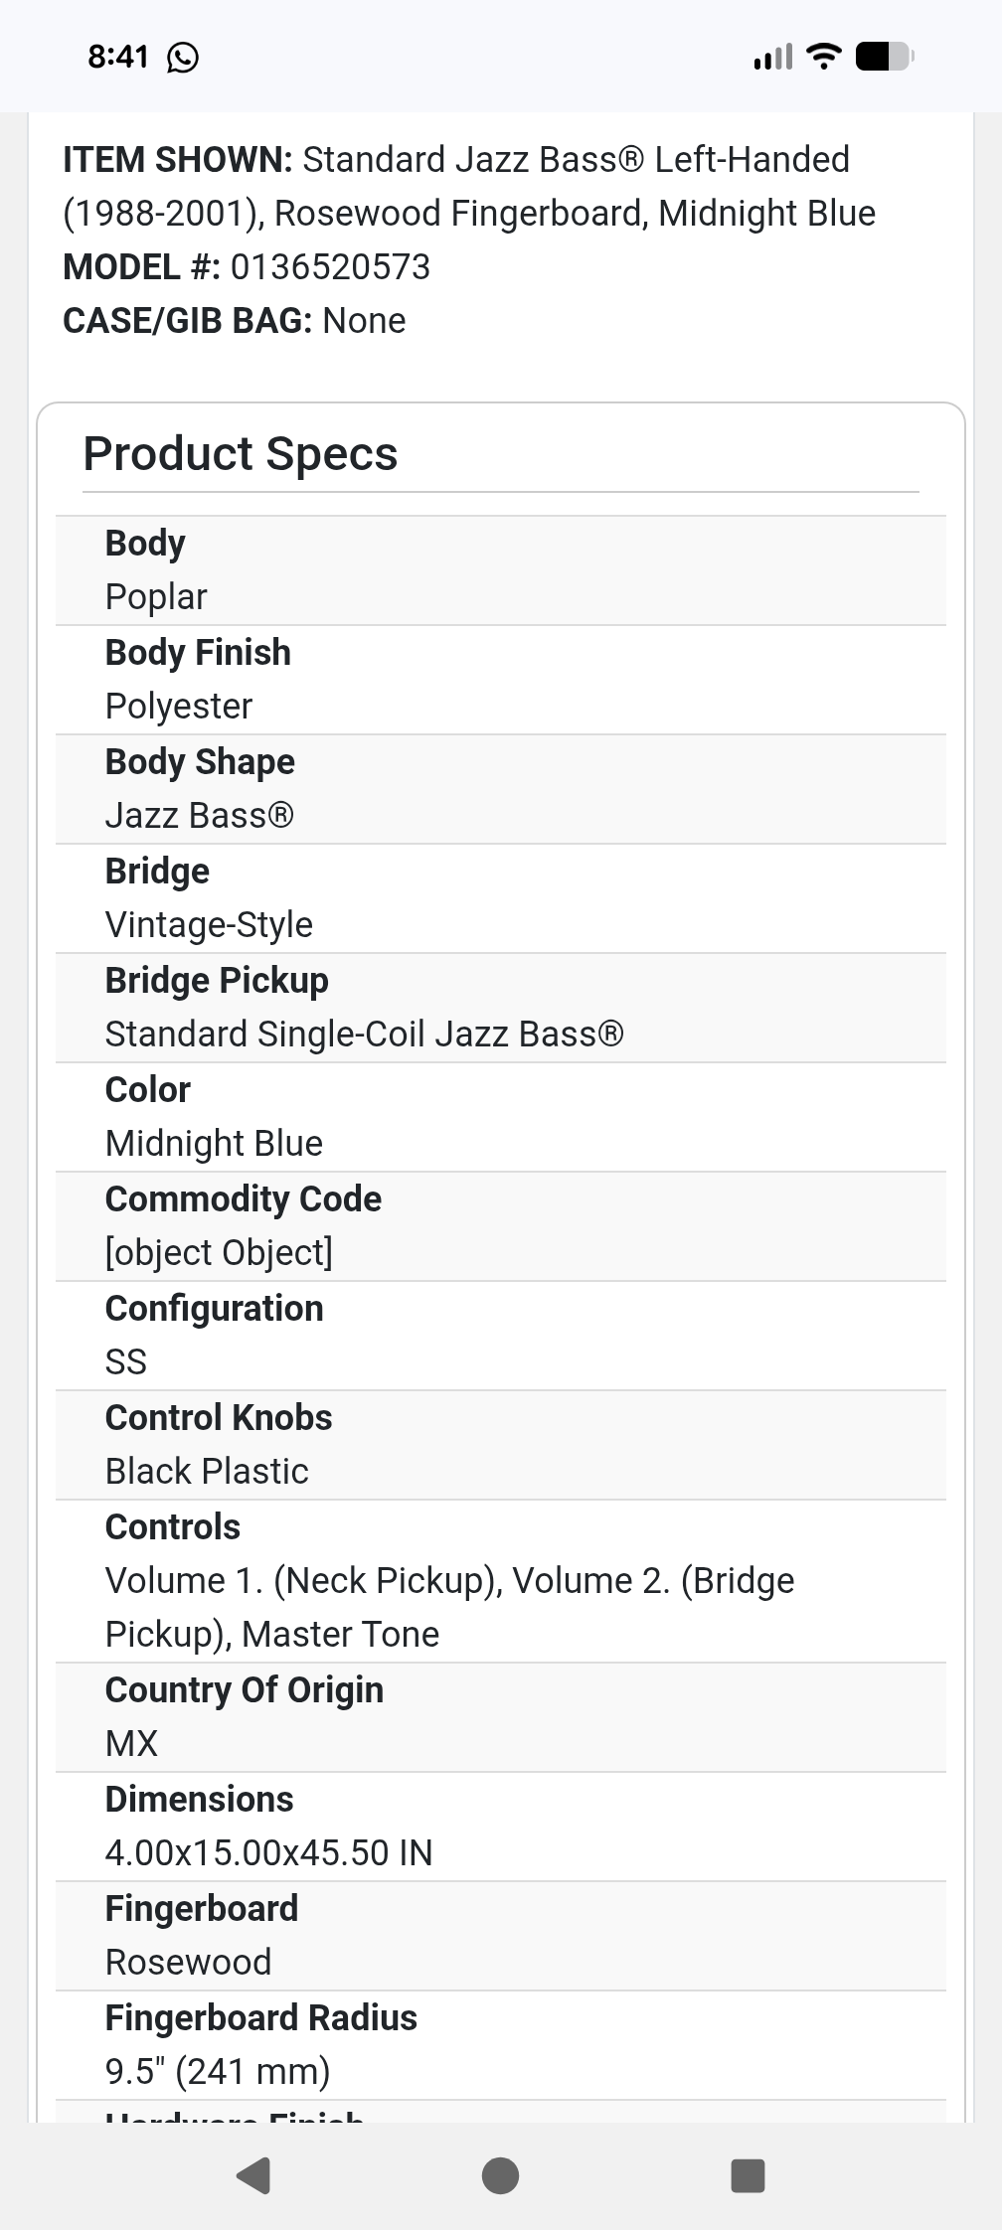Tap the Commodity Code [object Object] value

[219, 1252]
